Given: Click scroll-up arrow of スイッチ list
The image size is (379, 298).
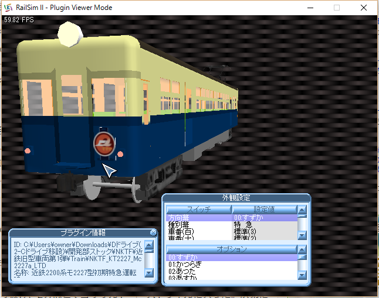Looking at the screenshot, I should coord(302,210).
